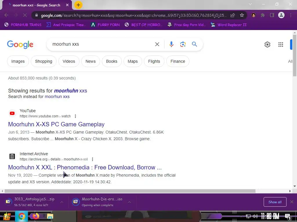Expand options for Moorhuhn-Die-ers iso download
This screenshot has height=222, width=297.
click(x=129, y=202)
